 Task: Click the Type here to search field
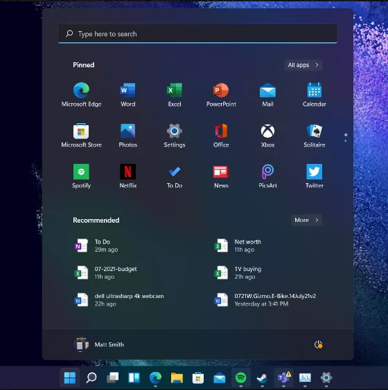(x=197, y=34)
